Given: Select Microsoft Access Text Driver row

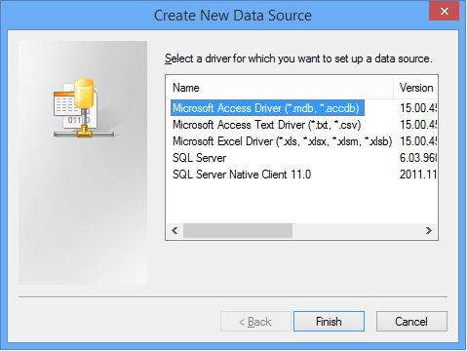Looking at the screenshot, I should click(x=266, y=125).
